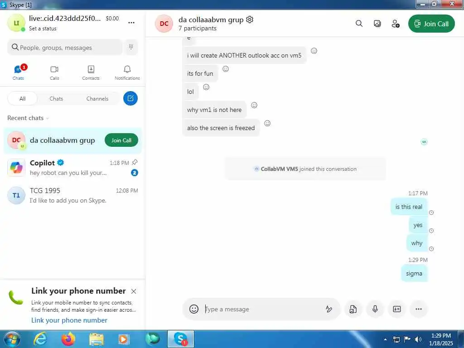464x348 pixels.
Task: Click the 'yes' message bubble
Action: tap(418, 225)
